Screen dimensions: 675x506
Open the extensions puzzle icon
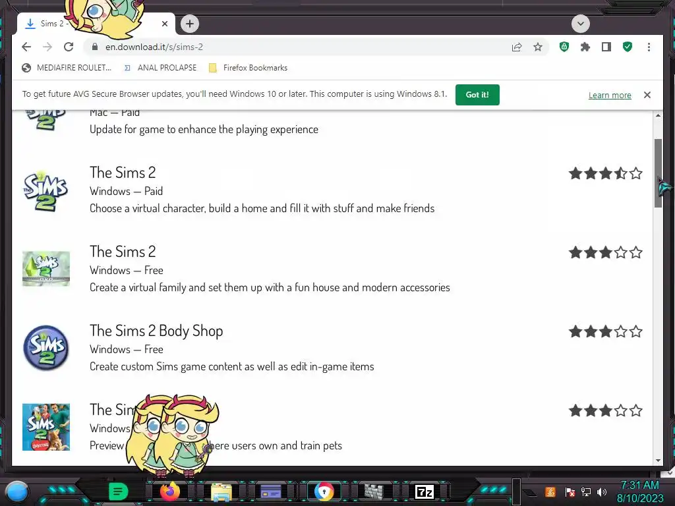coord(585,47)
